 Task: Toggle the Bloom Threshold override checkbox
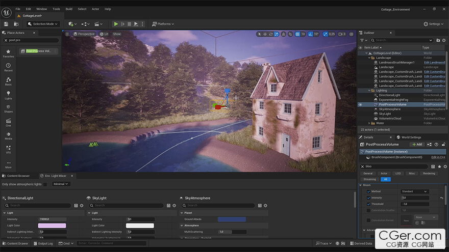[369, 204]
